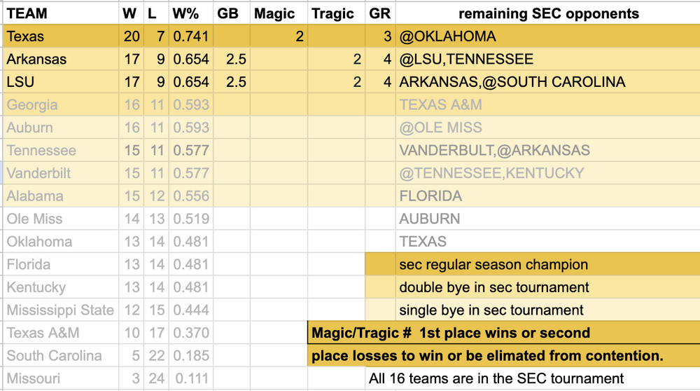Select the Mississippi State team cell
Image resolution: width=700 pixels, height=391 pixels.
tap(59, 310)
